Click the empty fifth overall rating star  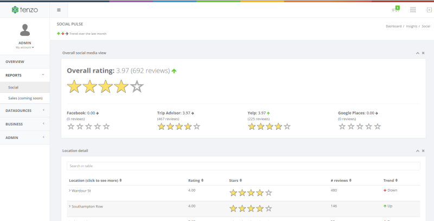tap(137, 86)
